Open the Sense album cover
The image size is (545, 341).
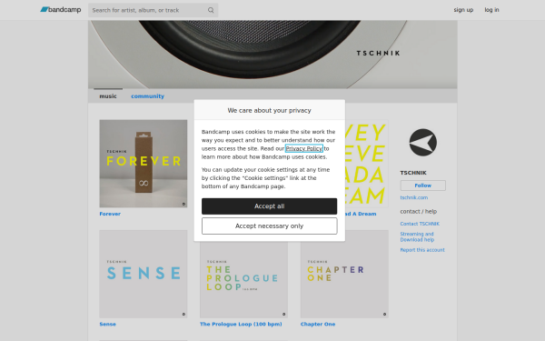pyautogui.click(x=144, y=274)
